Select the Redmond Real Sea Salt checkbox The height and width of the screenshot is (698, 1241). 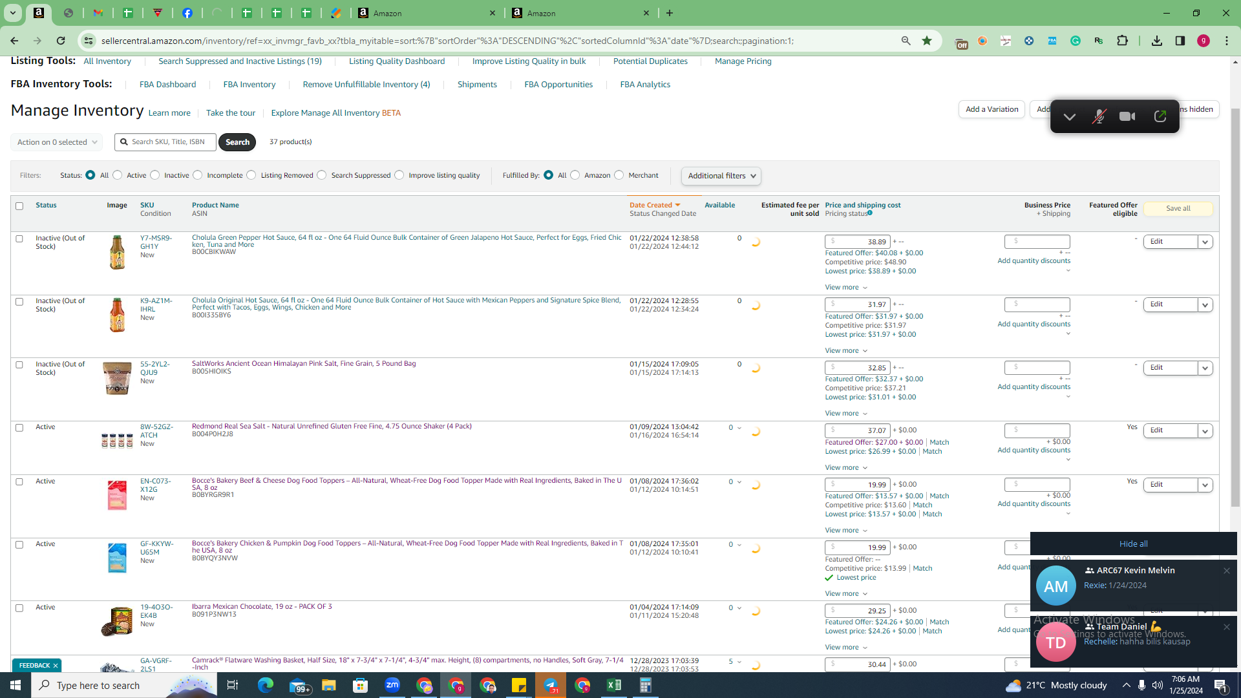click(19, 428)
